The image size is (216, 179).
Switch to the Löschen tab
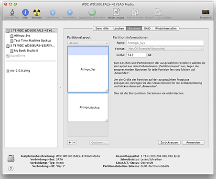[x=119, y=29]
